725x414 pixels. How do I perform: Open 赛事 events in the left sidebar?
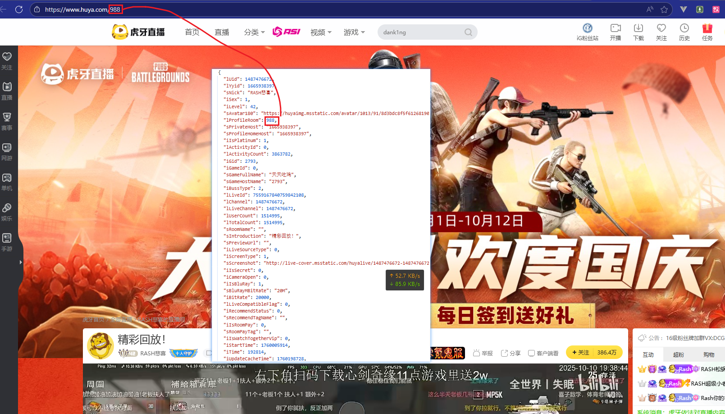(7, 121)
